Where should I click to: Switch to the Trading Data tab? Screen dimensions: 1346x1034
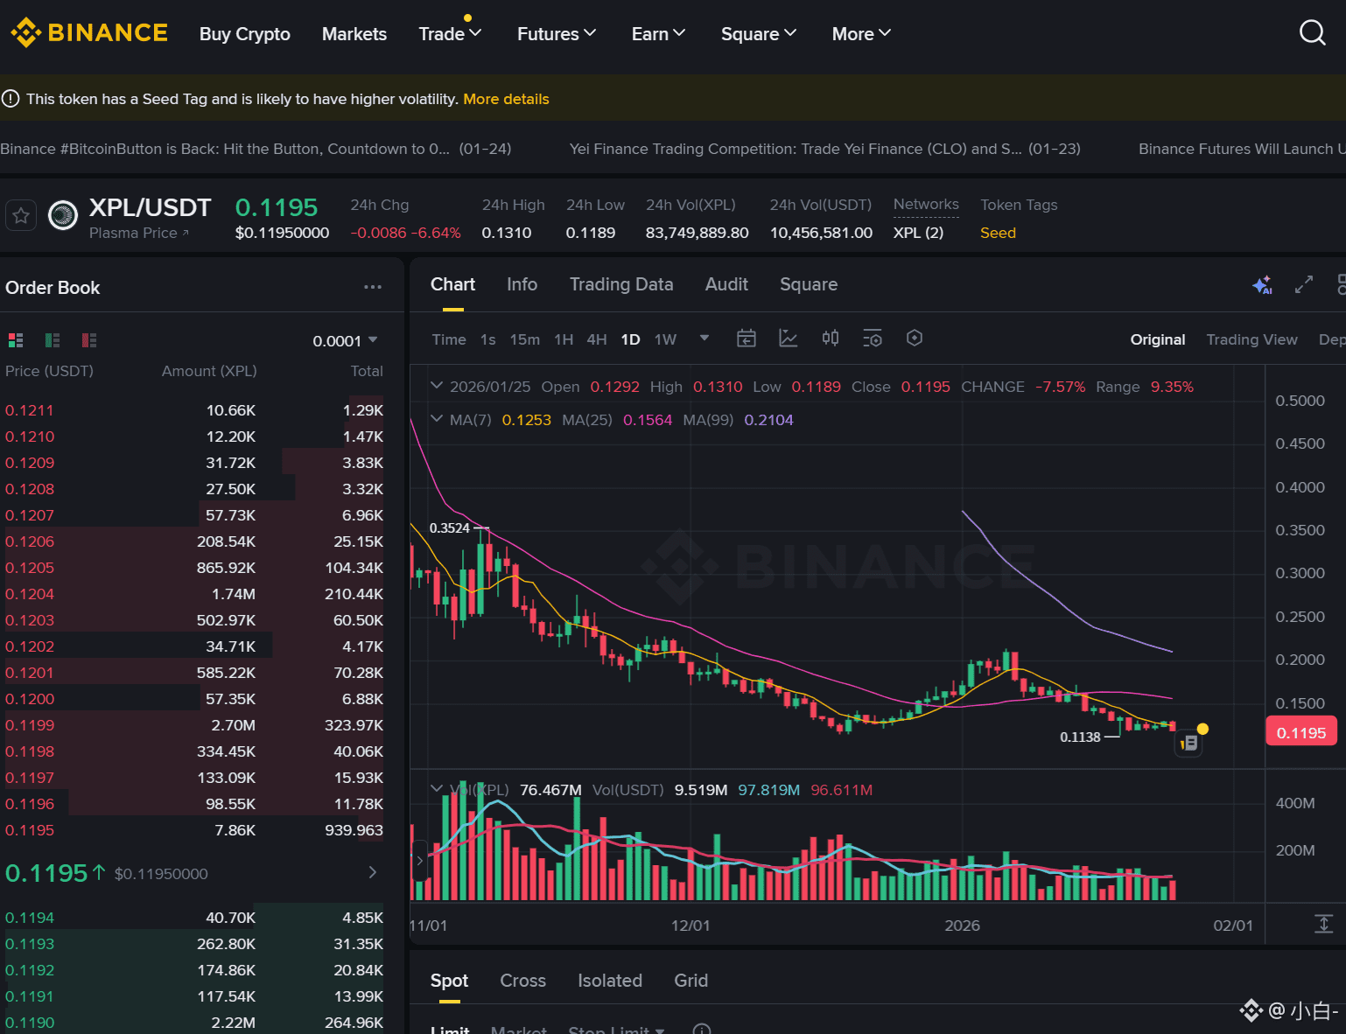(621, 284)
